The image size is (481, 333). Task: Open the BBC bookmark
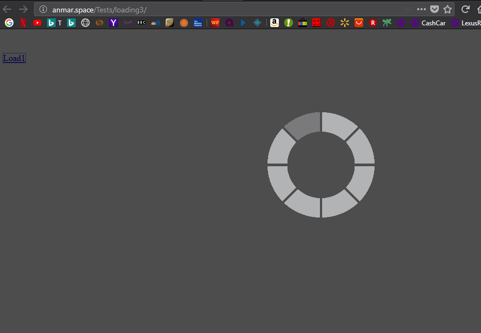click(142, 23)
